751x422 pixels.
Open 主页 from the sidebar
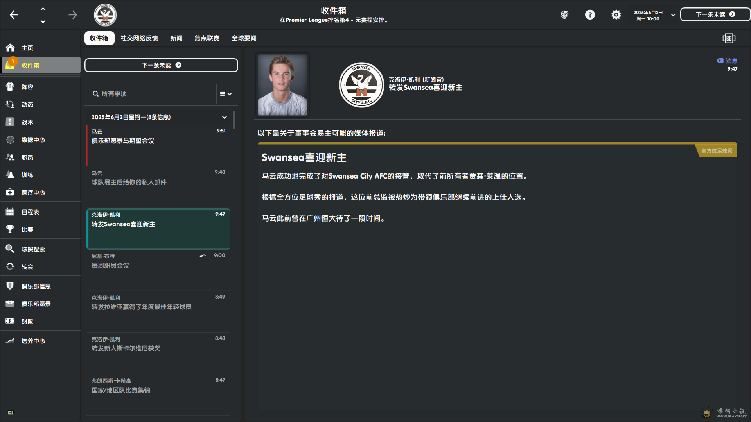point(41,48)
